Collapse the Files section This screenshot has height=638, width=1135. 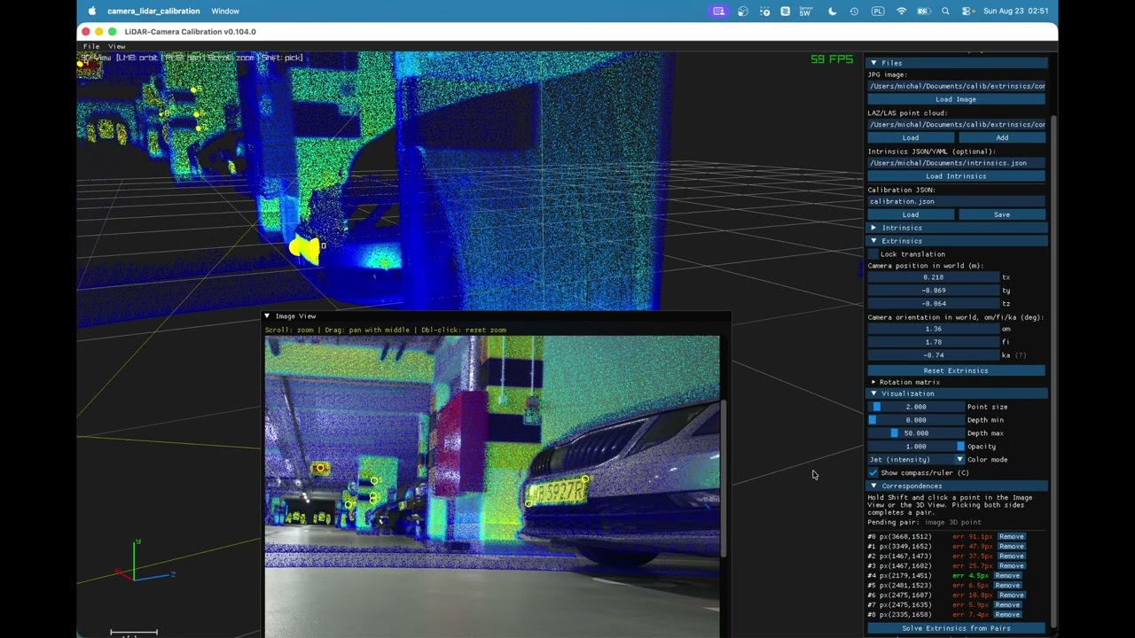(x=873, y=63)
